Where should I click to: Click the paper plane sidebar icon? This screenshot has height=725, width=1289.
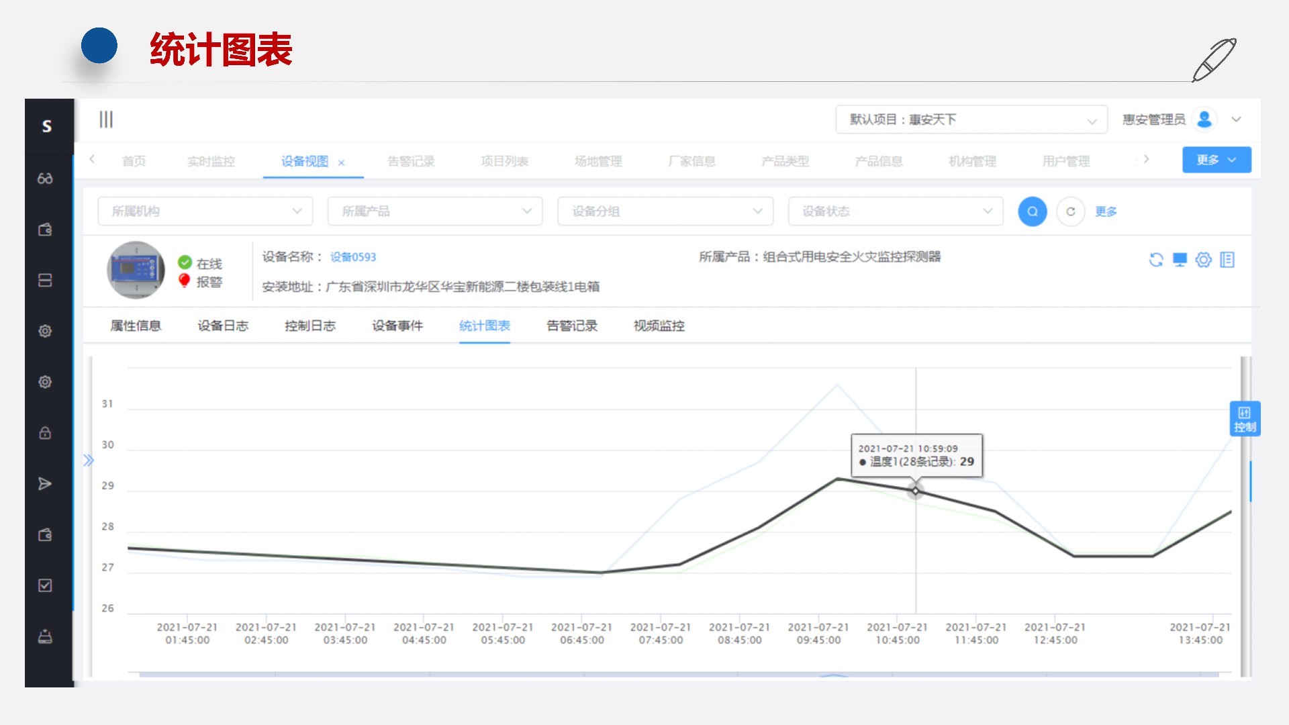[x=45, y=484]
